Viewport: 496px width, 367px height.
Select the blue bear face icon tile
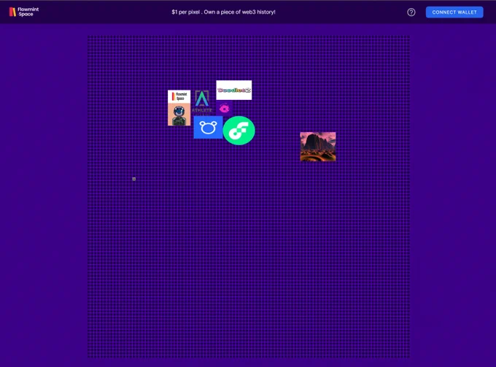point(208,127)
